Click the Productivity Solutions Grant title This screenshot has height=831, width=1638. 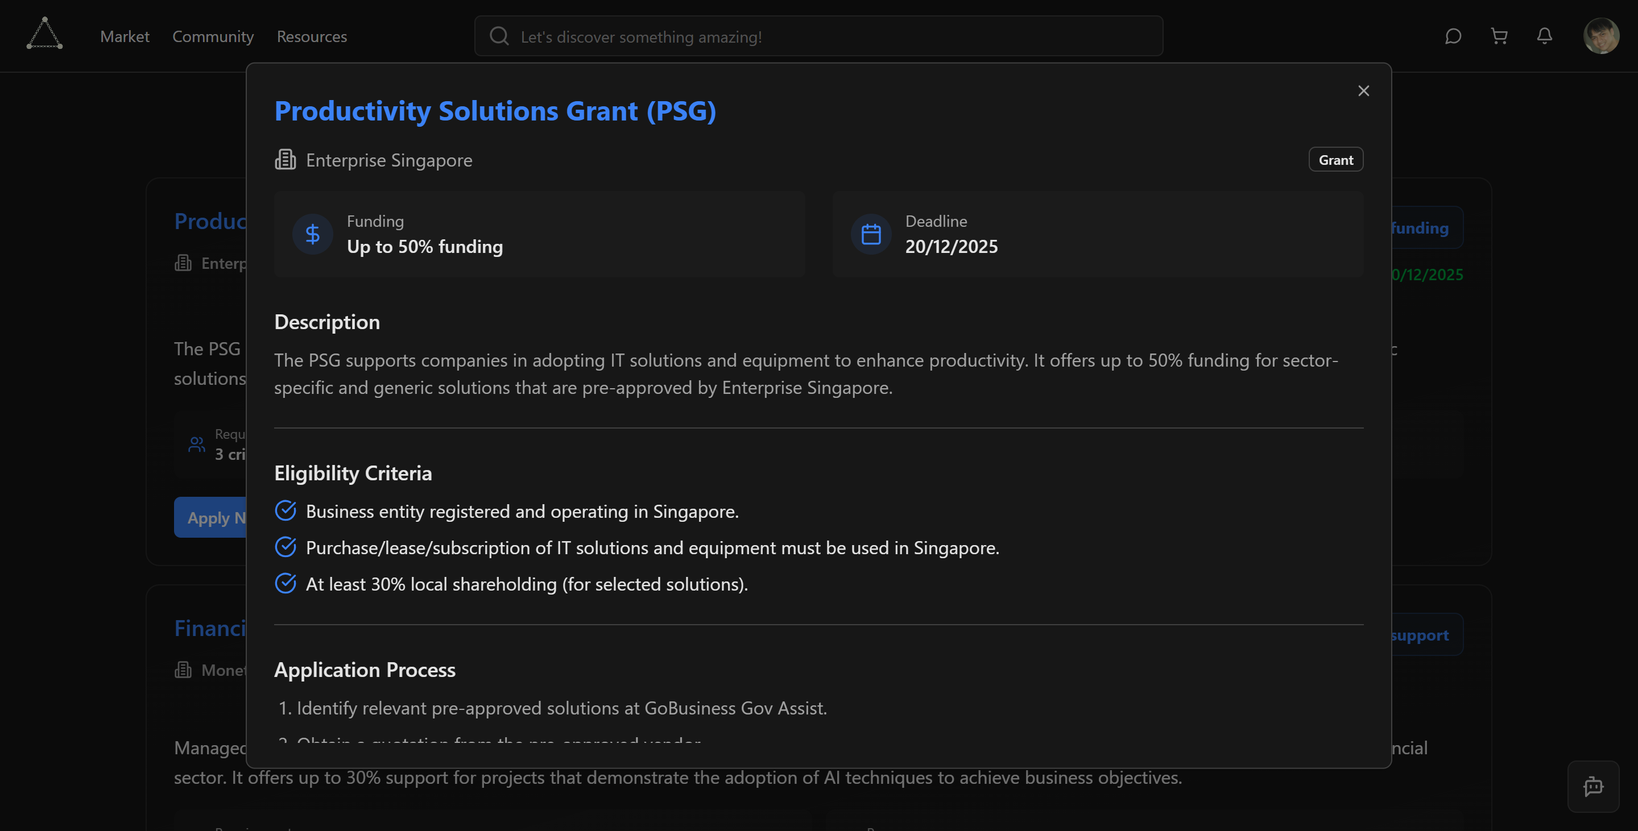click(x=495, y=111)
